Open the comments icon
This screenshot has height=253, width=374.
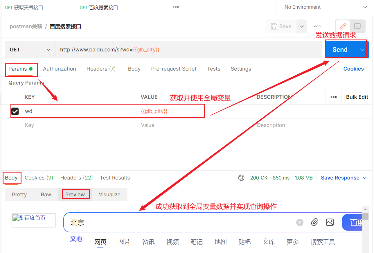[x=357, y=26]
